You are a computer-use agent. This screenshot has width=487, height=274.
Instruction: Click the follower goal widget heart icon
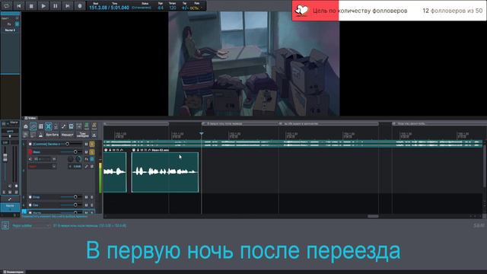301,11
